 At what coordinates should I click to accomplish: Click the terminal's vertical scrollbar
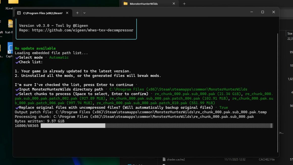(278, 91)
